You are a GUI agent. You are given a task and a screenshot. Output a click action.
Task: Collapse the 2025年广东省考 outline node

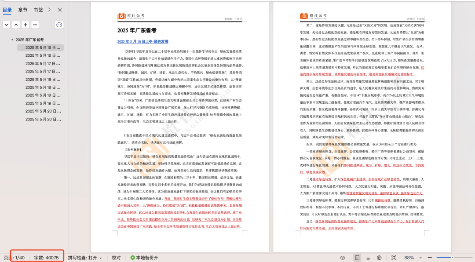[12, 40]
